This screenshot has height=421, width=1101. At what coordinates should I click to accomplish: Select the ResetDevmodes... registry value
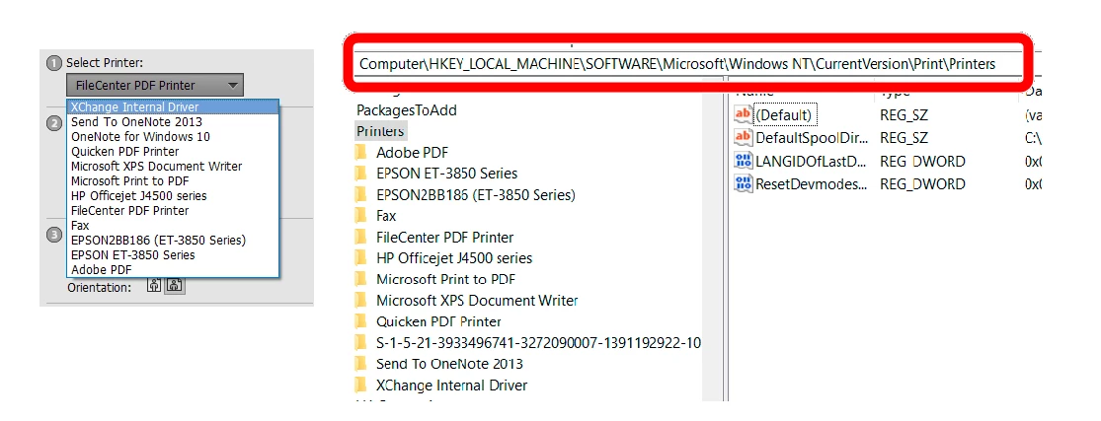(x=811, y=184)
